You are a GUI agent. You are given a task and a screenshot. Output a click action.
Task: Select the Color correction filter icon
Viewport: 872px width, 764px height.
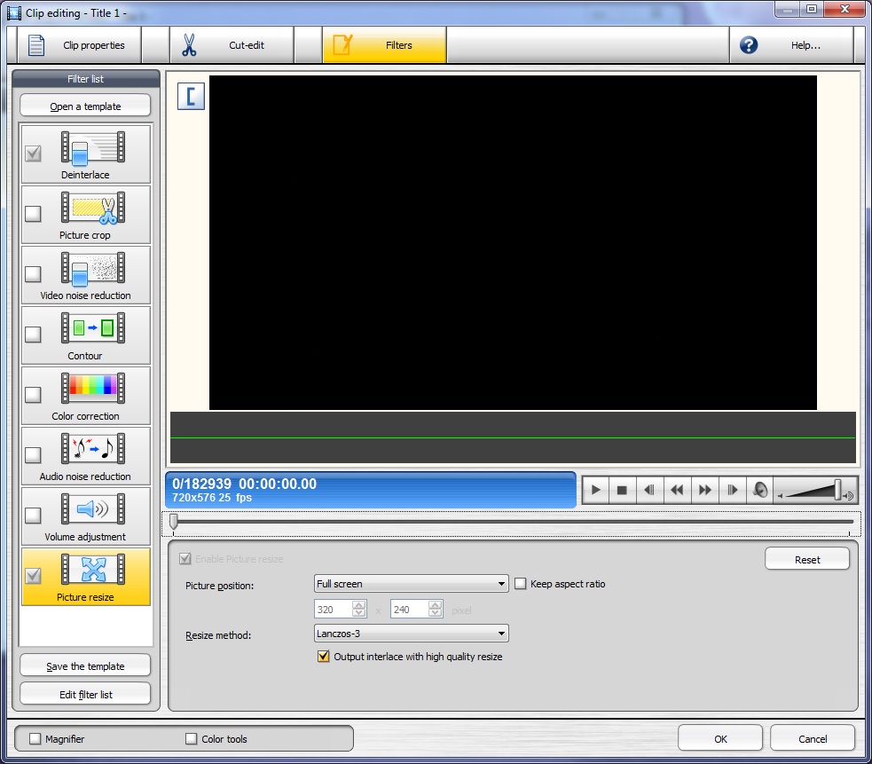[93, 389]
